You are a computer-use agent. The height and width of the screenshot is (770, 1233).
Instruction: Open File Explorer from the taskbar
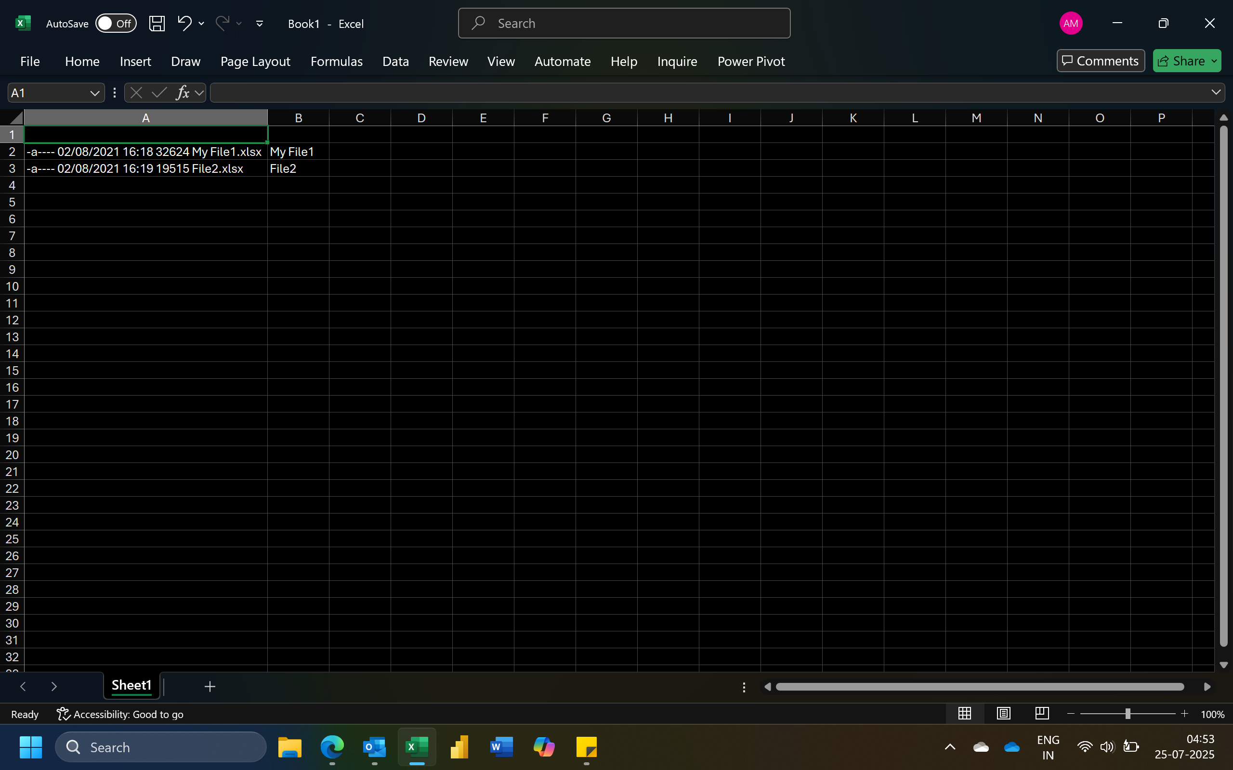(289, 747)
